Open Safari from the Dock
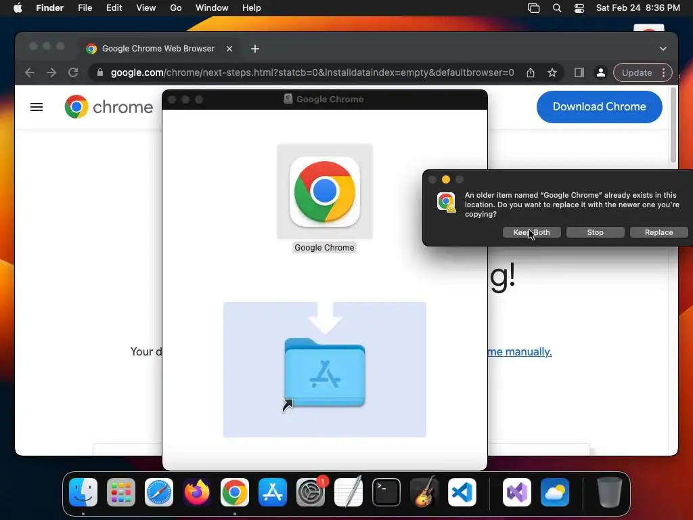The height and width of the screenshot is (520, 693). coord(158,492)
